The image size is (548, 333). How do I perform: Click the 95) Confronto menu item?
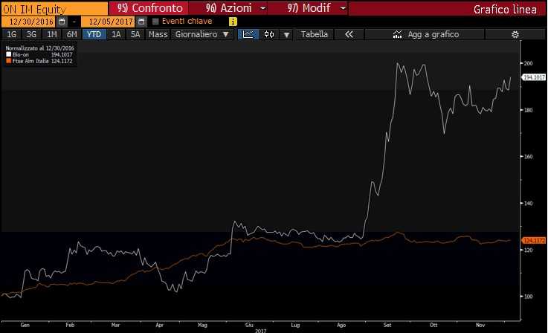click(x=149, y=8)
